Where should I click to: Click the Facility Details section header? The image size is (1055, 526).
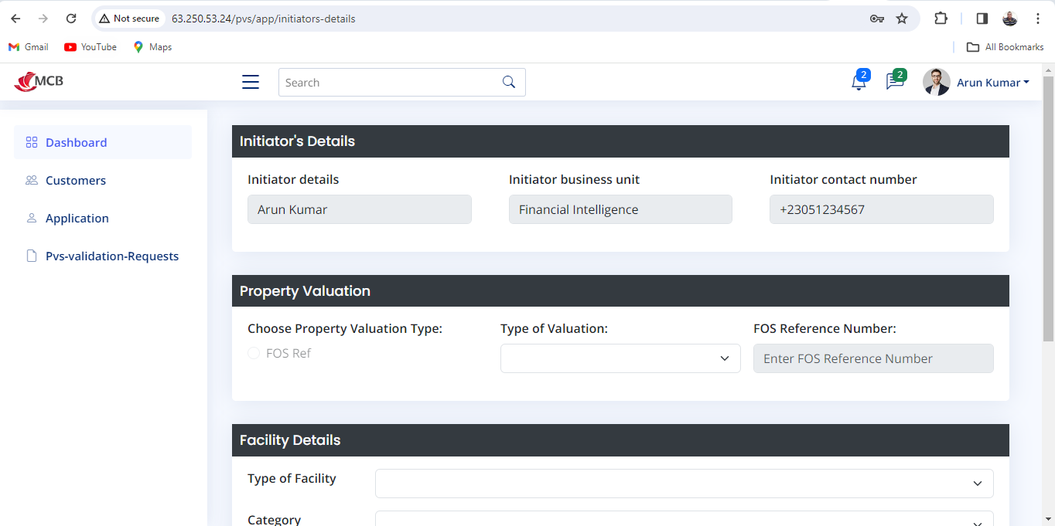tap(620, 440)
